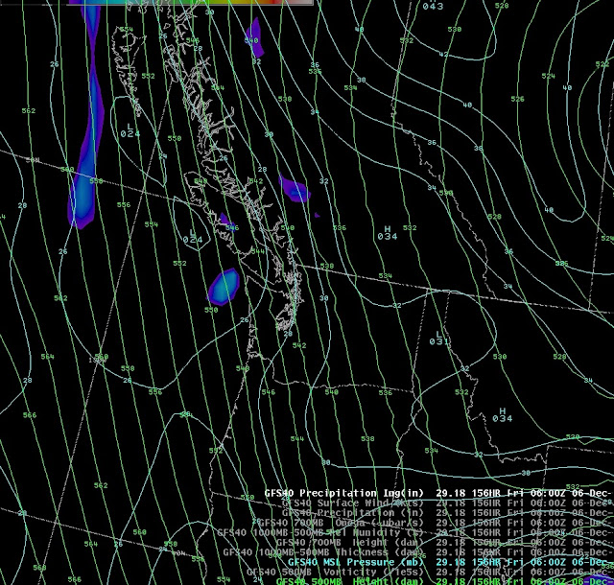Click the '50N' latitude label
The image size is (614, 585).
[x=33, y=160]
